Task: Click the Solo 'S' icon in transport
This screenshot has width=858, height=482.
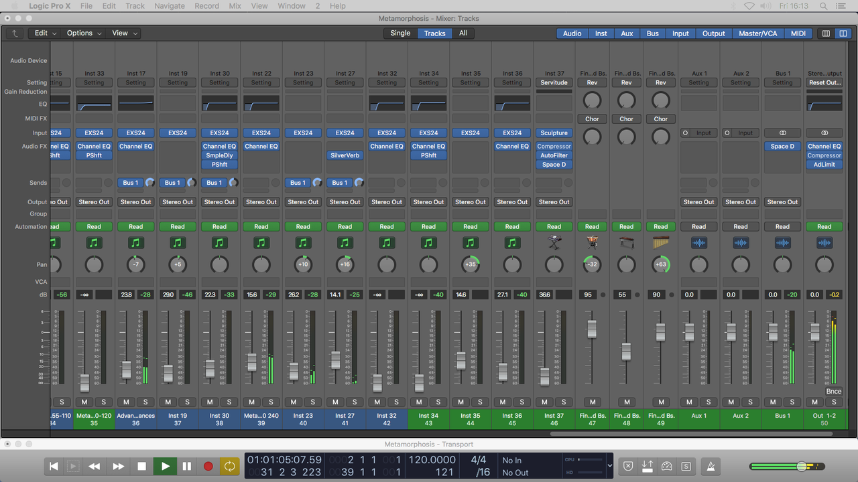Action: tap(686, 466)
